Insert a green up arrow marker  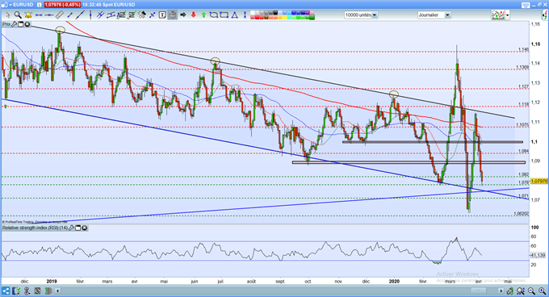pos(203,15)
